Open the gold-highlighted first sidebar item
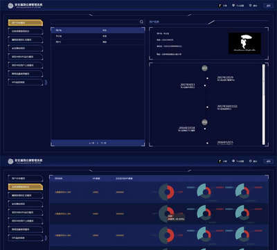 26,23
